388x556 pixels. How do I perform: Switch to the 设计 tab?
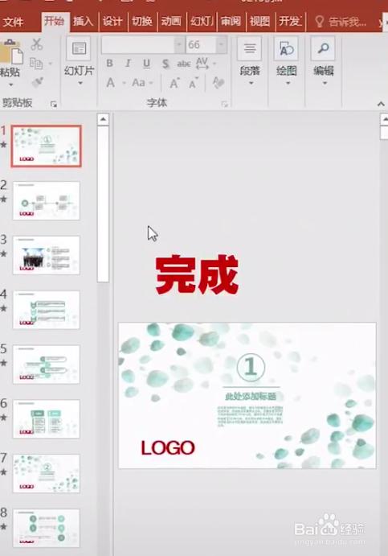[x=112, y=22]
